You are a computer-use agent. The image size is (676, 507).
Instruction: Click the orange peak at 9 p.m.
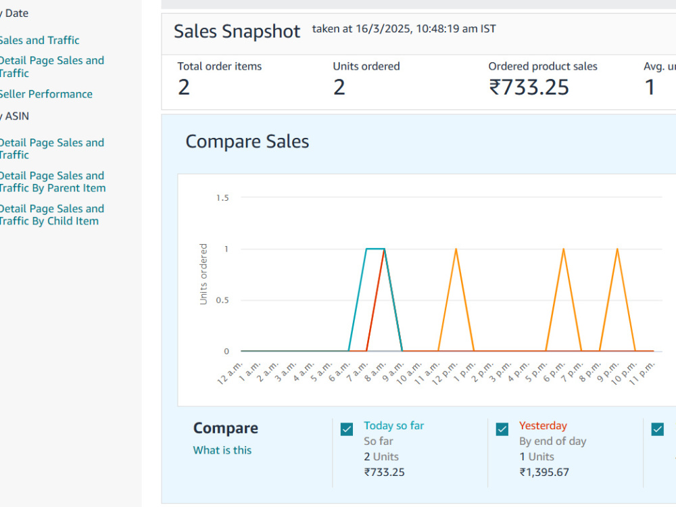tap(617, 249)
